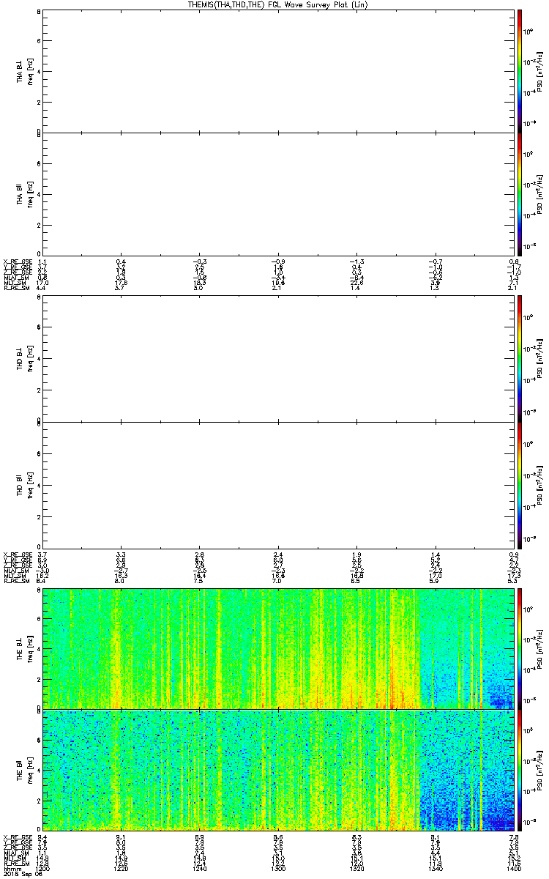Click the PSD color bar beside the THA B-parallel panel
This screenshot has width=549, height=879.
click(x=520, y=193)
